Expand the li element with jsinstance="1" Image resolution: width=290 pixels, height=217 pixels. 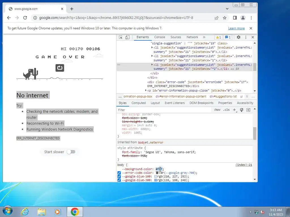point(152,56)
